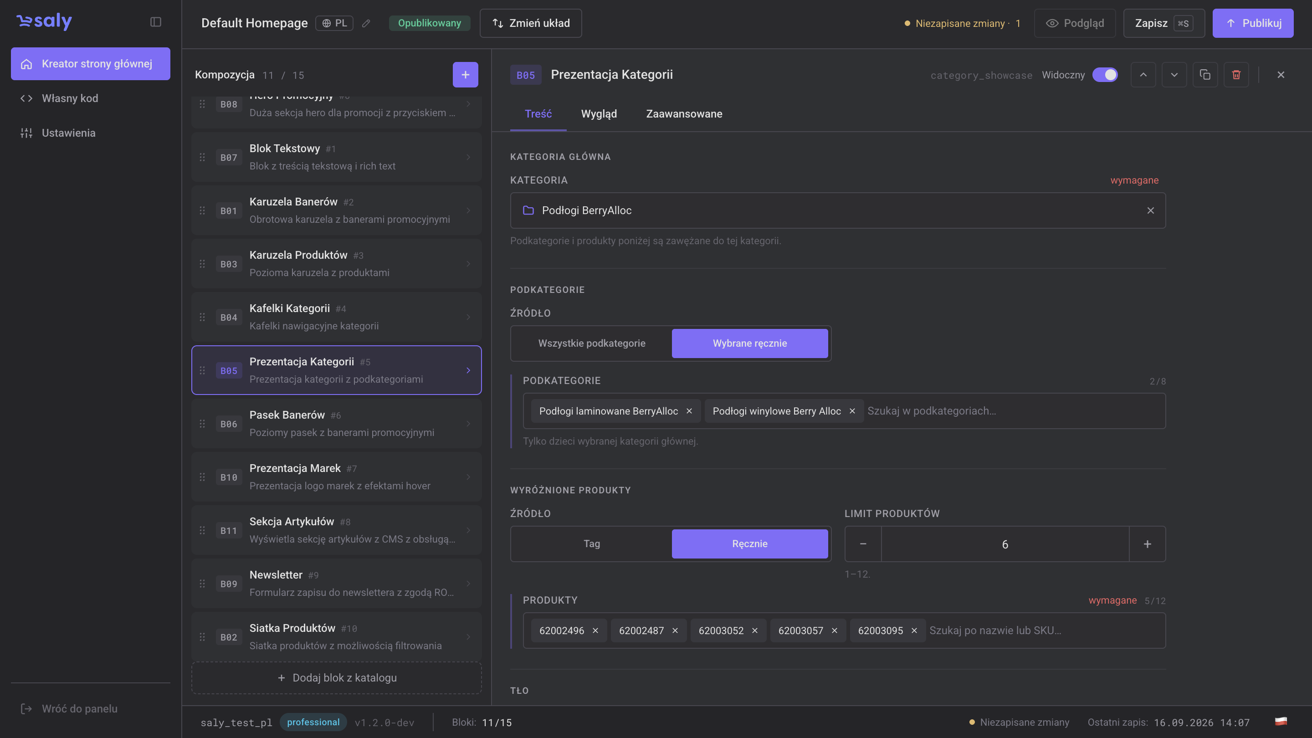Grab the drag handle of the Blok Tekstowy row

(202, 157)
